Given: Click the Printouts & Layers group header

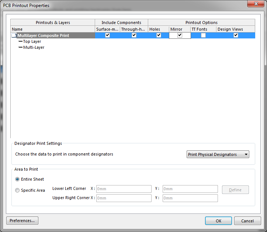Looking at the screenshot, I should [53, 23].
